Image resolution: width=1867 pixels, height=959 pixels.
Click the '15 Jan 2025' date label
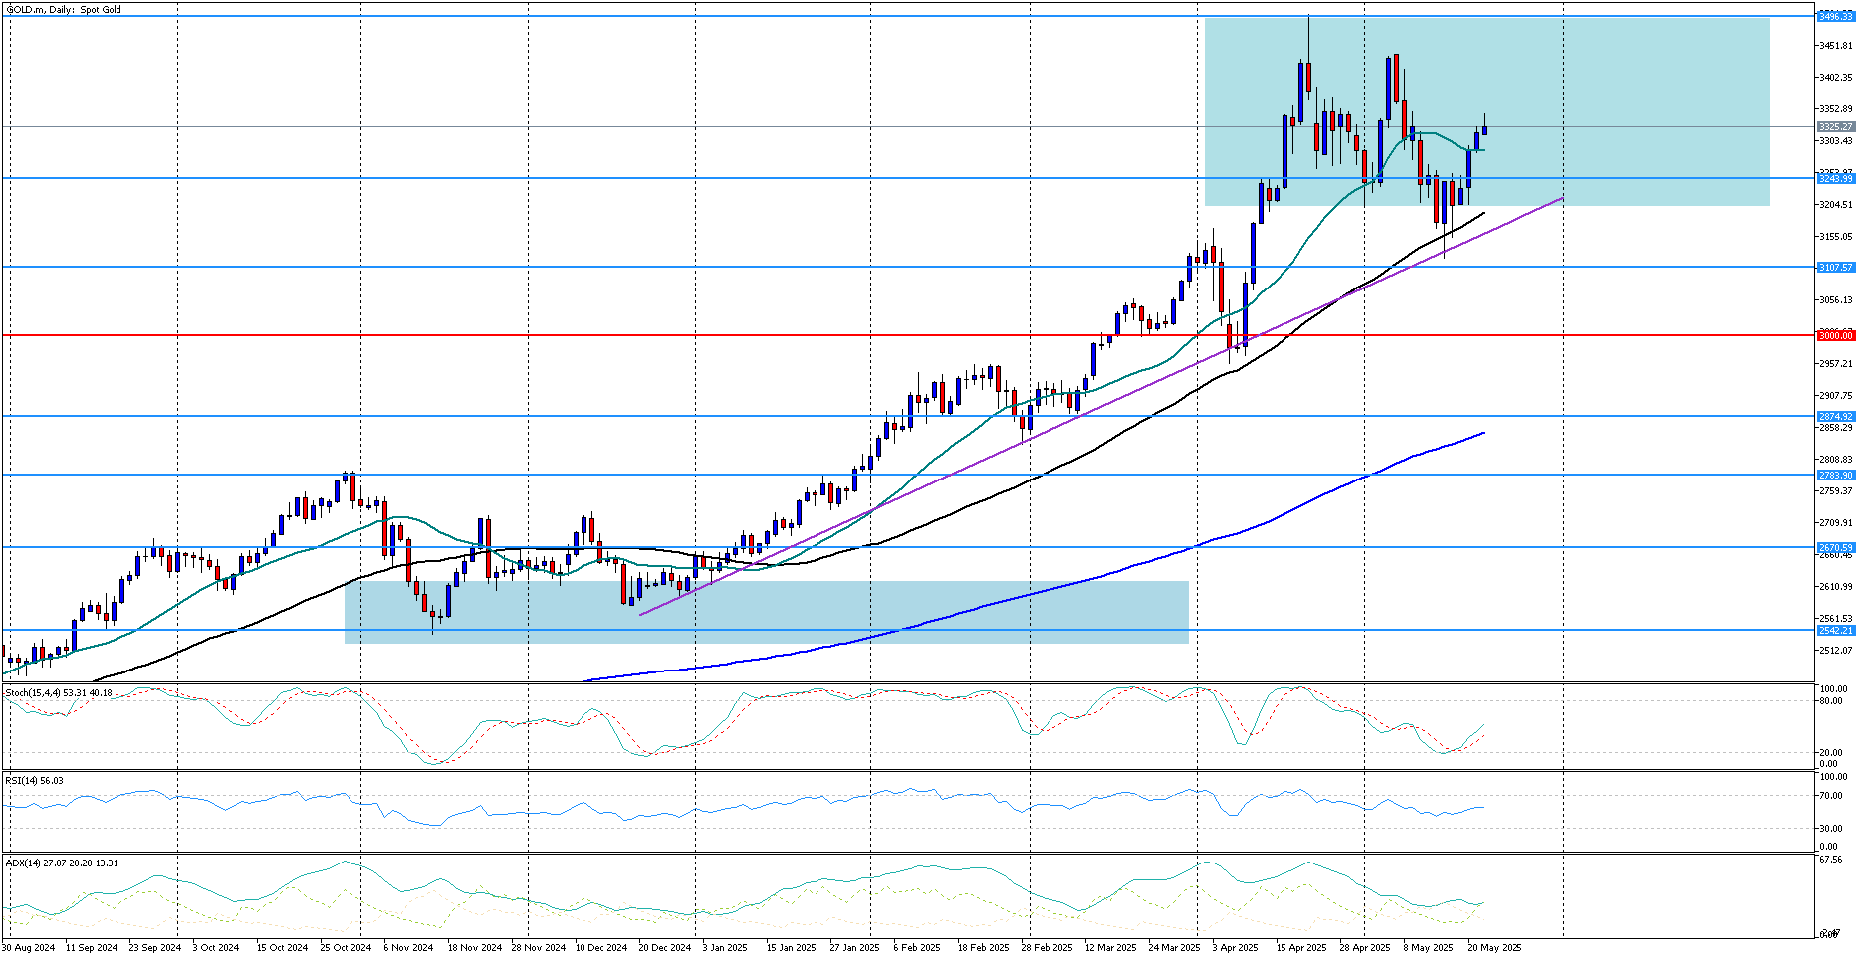tap(792, 948)
